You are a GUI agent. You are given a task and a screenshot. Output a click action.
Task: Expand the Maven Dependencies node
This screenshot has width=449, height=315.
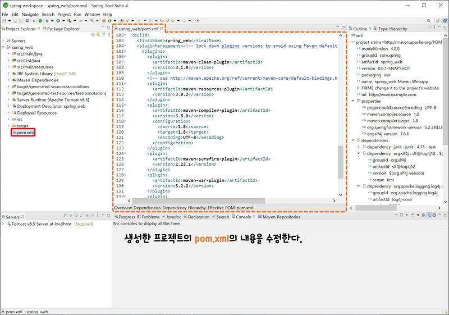(8, 80)
